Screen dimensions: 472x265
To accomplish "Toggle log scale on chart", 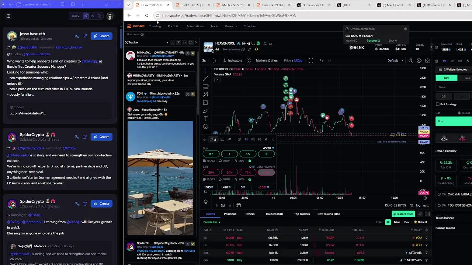I will [418, 205].
